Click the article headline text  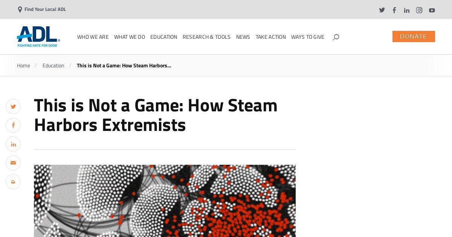156,115
